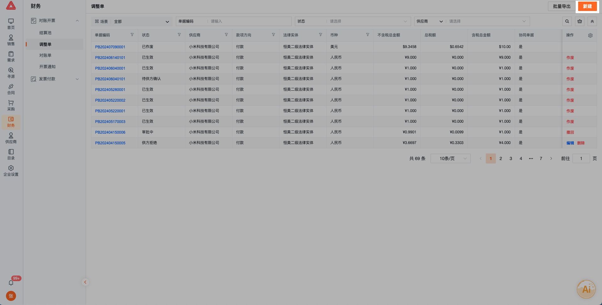602x305 pixels.
Task: Click the pagination ellipsis to jump pages
Action: [531, 158]
